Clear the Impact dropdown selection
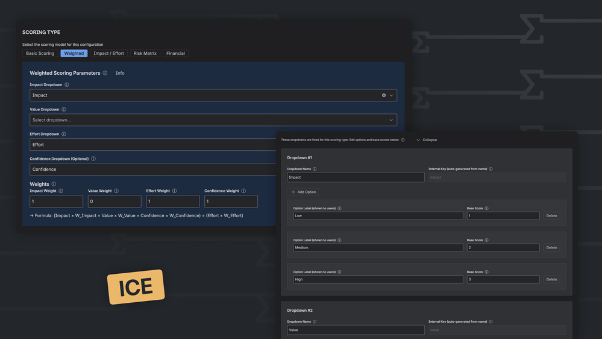 (x=383, y=95)
